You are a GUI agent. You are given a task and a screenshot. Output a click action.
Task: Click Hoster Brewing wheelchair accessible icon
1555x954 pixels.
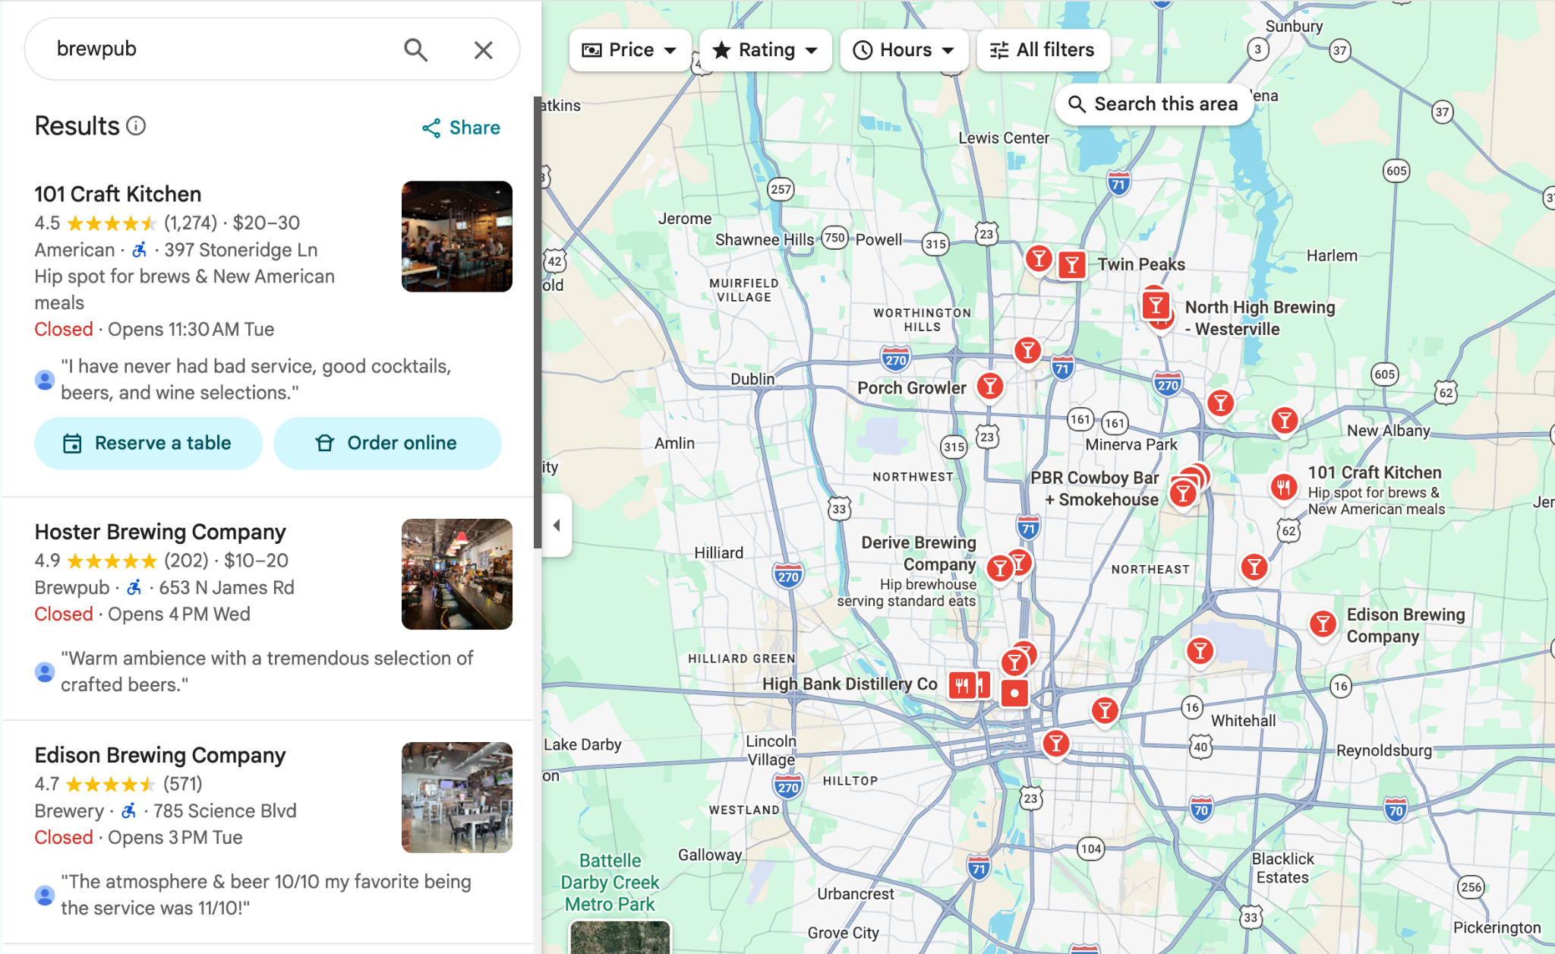click(134, 587)
